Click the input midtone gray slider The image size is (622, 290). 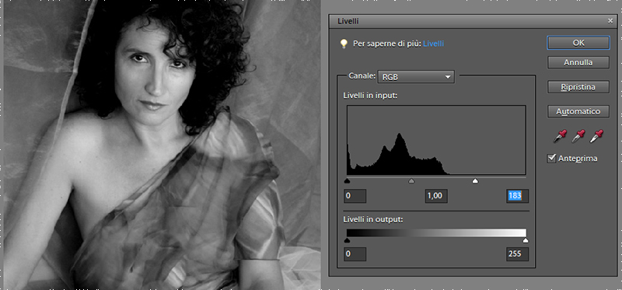[x=411, y=181]
